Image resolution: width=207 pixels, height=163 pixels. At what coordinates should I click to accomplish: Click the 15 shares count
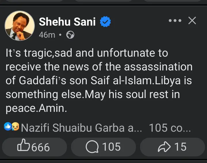180,147
